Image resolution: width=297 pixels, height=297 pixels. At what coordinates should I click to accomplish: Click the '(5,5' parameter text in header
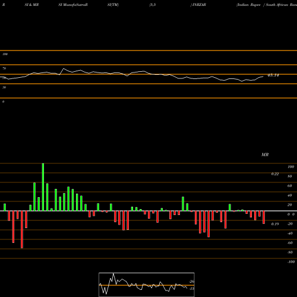tap(153, 5)
